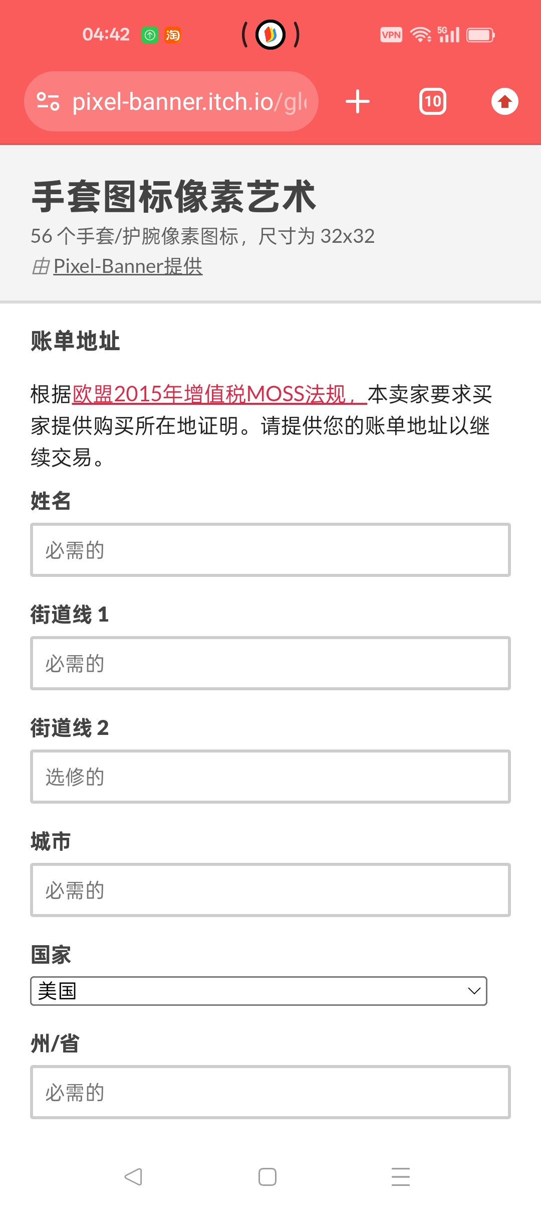Screen dimensions: 541x1210
Task: Open the recent apps menu button
Action: [x=401, y=1176]
